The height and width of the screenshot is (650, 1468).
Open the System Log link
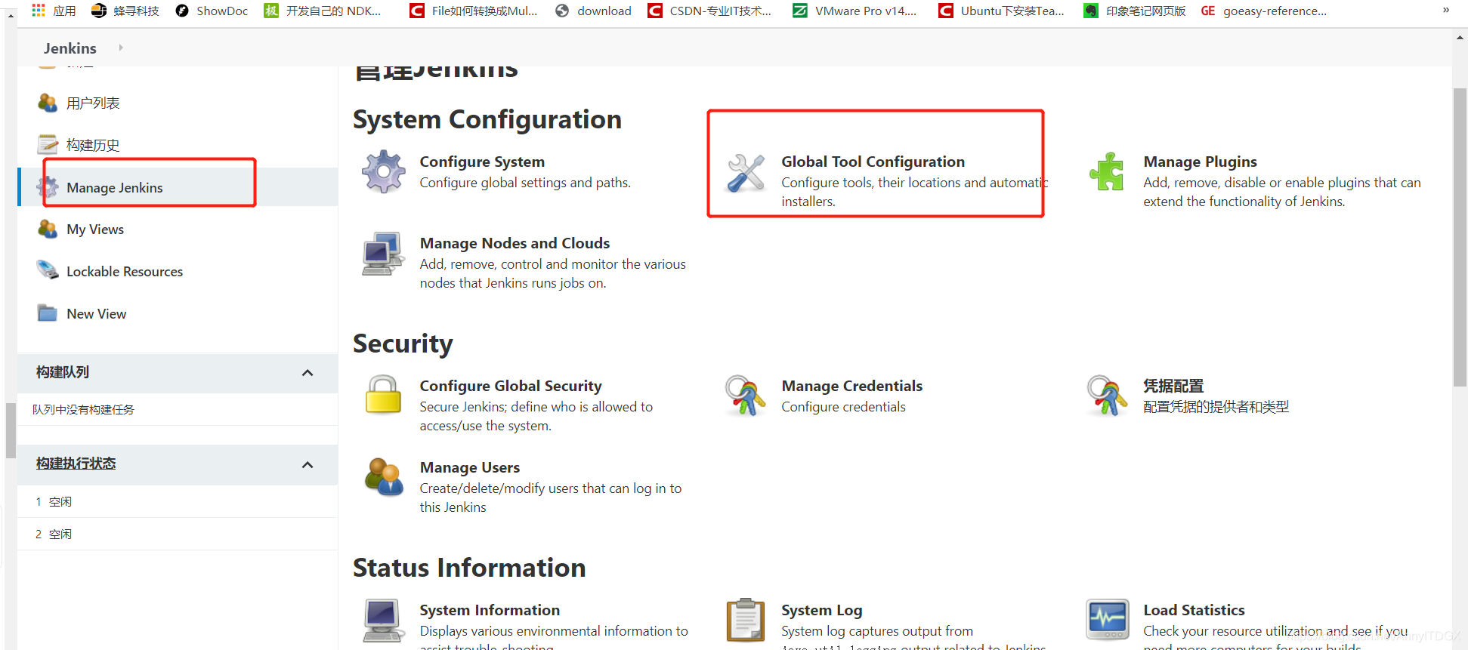821,610
